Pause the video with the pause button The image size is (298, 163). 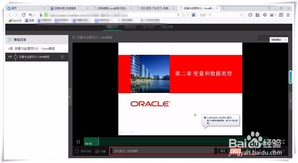[78, 142]
